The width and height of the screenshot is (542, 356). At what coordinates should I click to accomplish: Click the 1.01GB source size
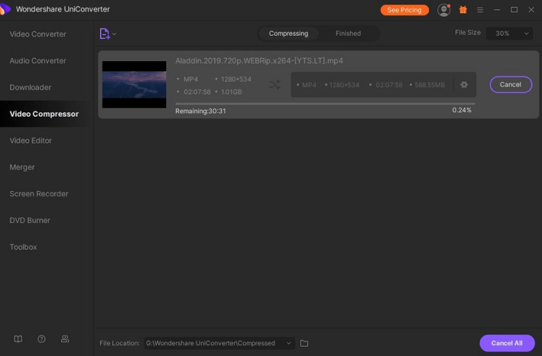(x=231, y=92)
